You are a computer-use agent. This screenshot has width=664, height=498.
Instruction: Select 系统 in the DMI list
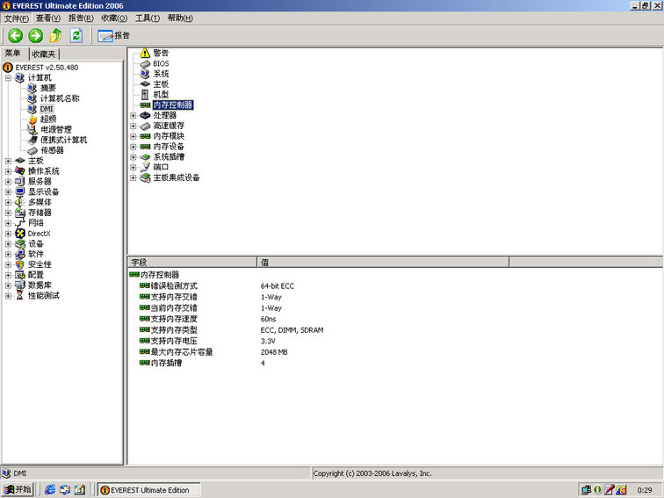(161, 74)
